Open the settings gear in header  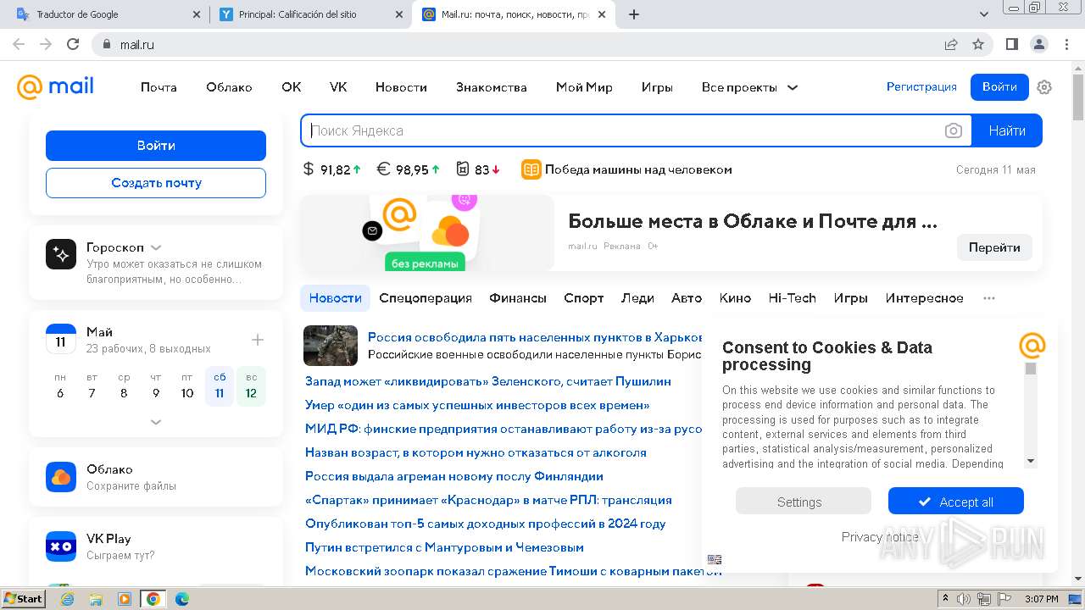pyautogui.click(x=1044, y=87)
